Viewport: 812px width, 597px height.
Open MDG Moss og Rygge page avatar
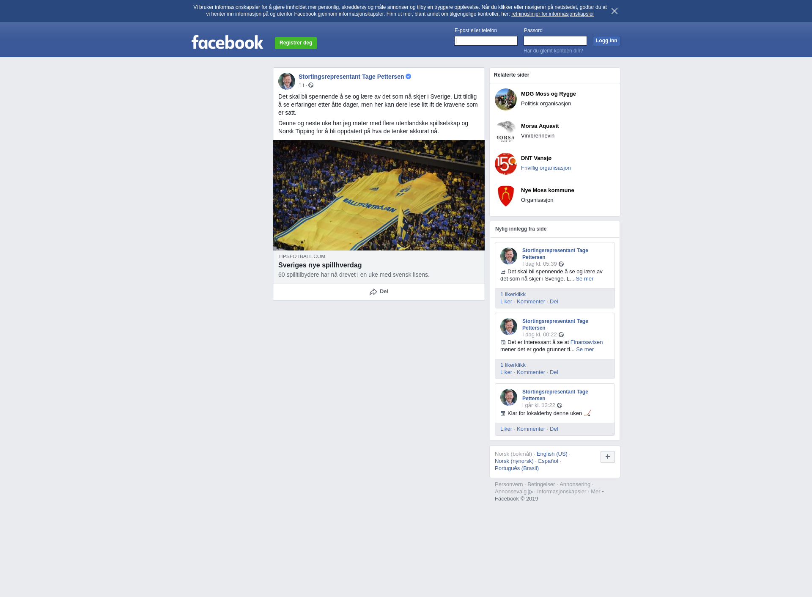[x=506, y=99]
